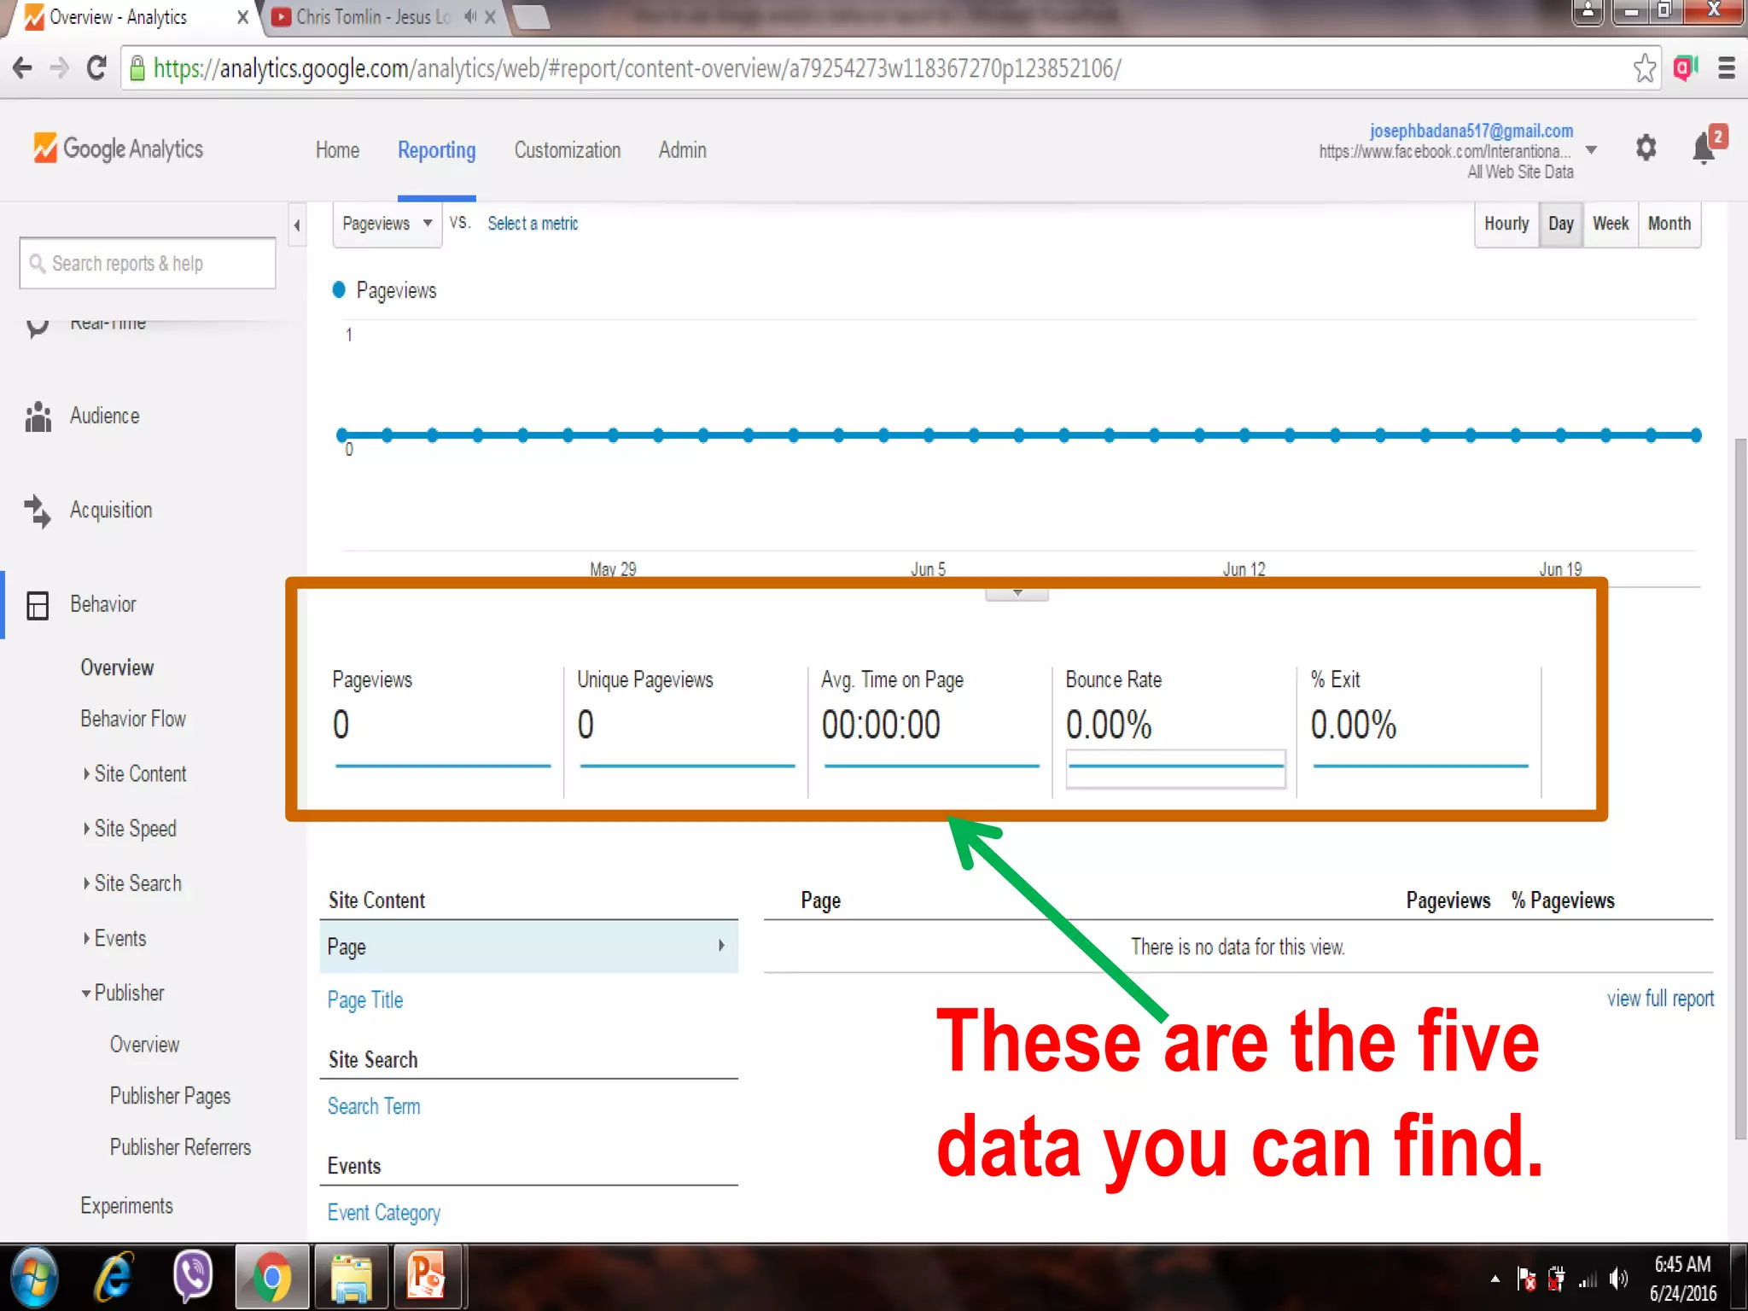
Task: Click the josephbadana517@gmail.com account link
Action: pyautogui.click(x=1471, y=131)
